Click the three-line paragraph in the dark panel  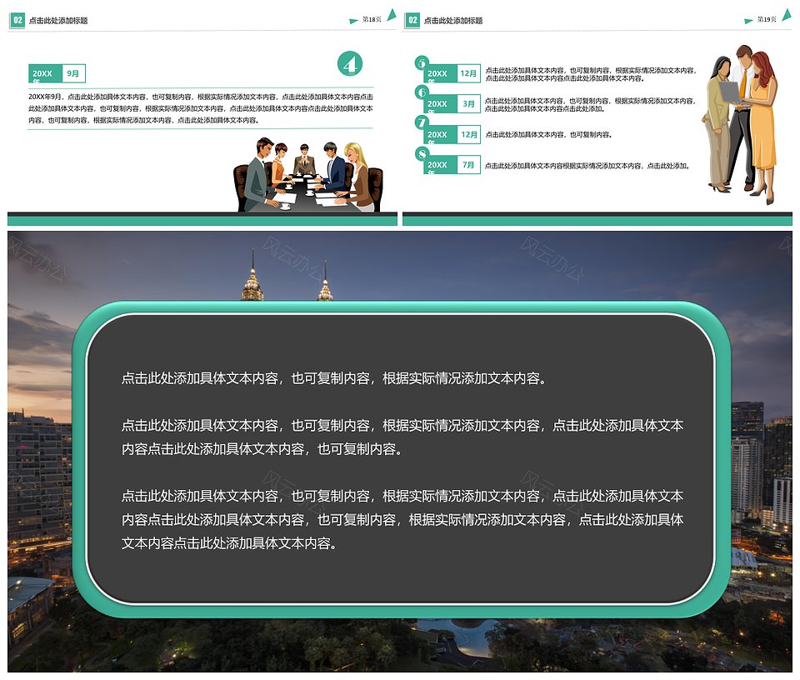pyautogui.click(x=402, y=519)
